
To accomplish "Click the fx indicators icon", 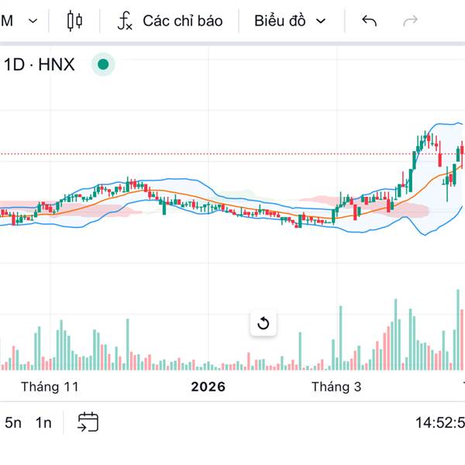I will pos(125,21).
